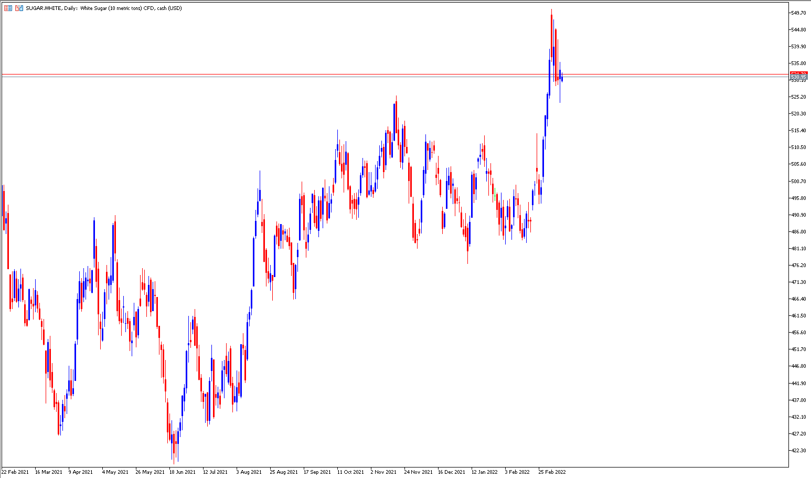Viewport: 811px width, 478px height.
Task: Click the 549.70 price scale label
Action: [798, 13]
